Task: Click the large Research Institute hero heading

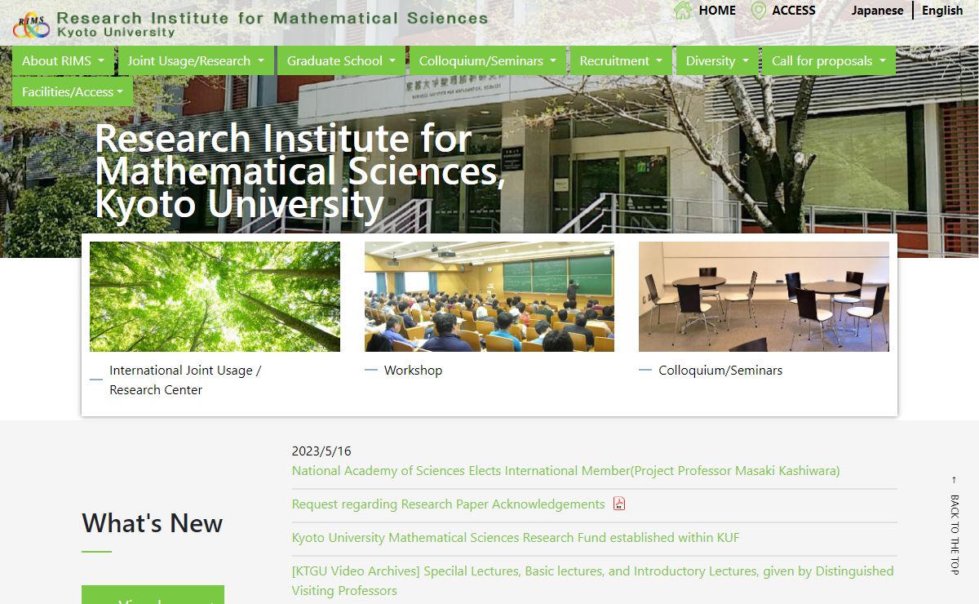Action: point(299,171)
